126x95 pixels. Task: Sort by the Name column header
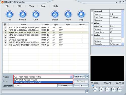(23, 25)
